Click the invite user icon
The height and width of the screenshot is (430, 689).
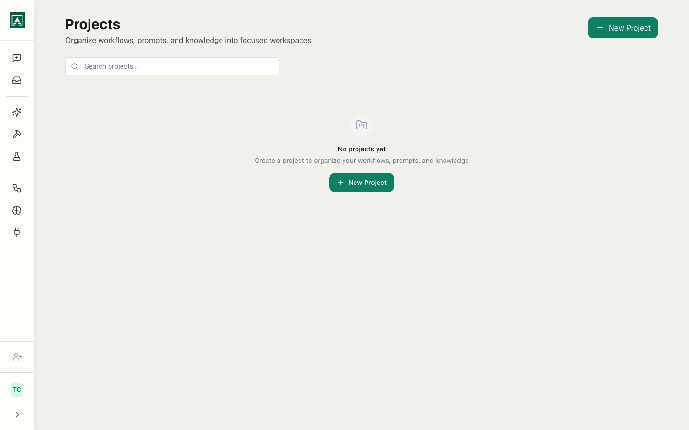click(17, 357)
